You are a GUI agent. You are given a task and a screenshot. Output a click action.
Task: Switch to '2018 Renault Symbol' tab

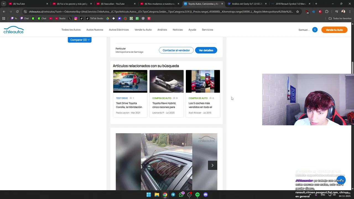coord(291,4)
